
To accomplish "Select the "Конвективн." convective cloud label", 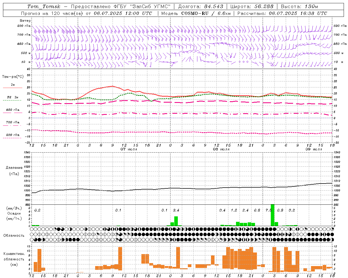I will 14,254.
